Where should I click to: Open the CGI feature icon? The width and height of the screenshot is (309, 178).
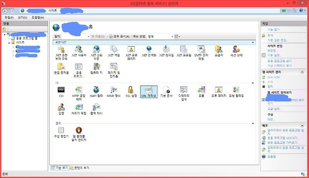61,92
